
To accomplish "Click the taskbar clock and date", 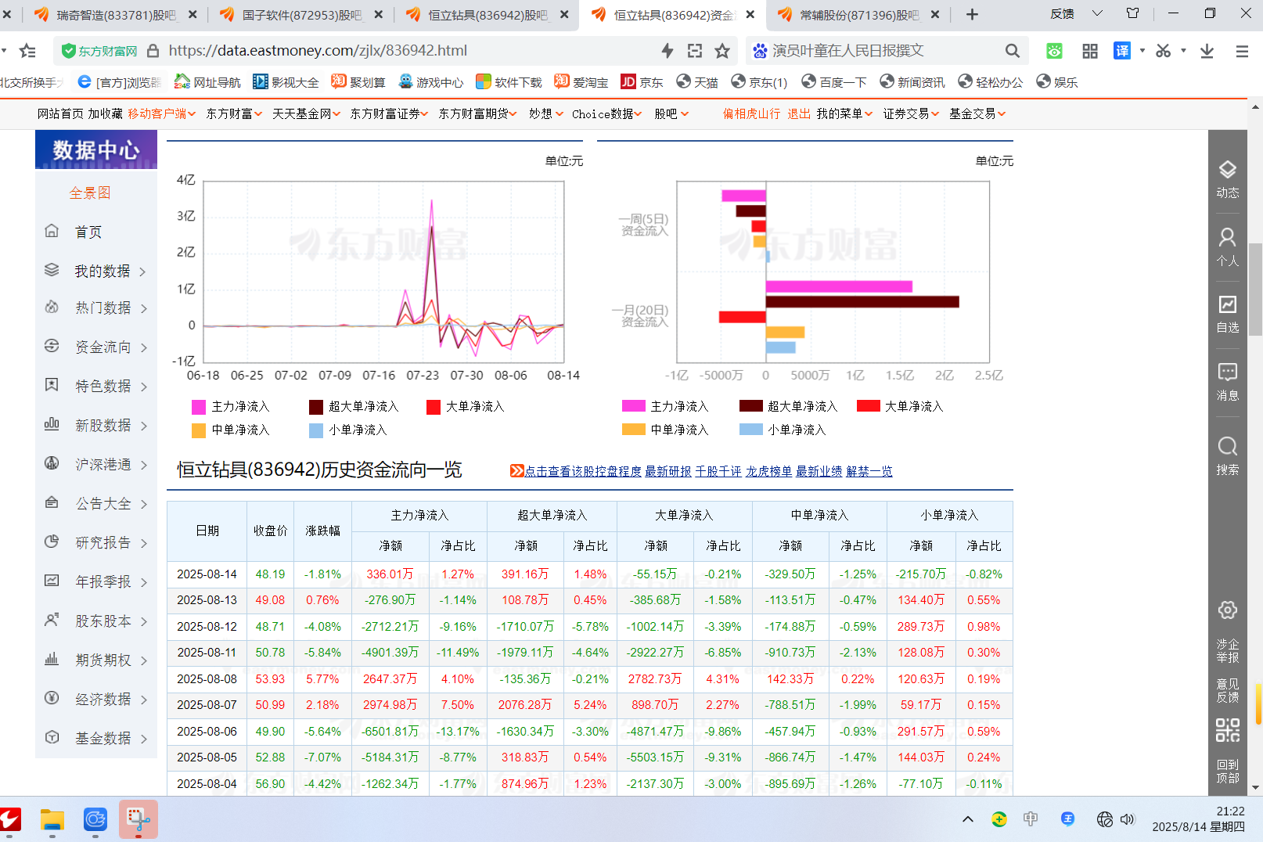I will [x=1198, y=819].
